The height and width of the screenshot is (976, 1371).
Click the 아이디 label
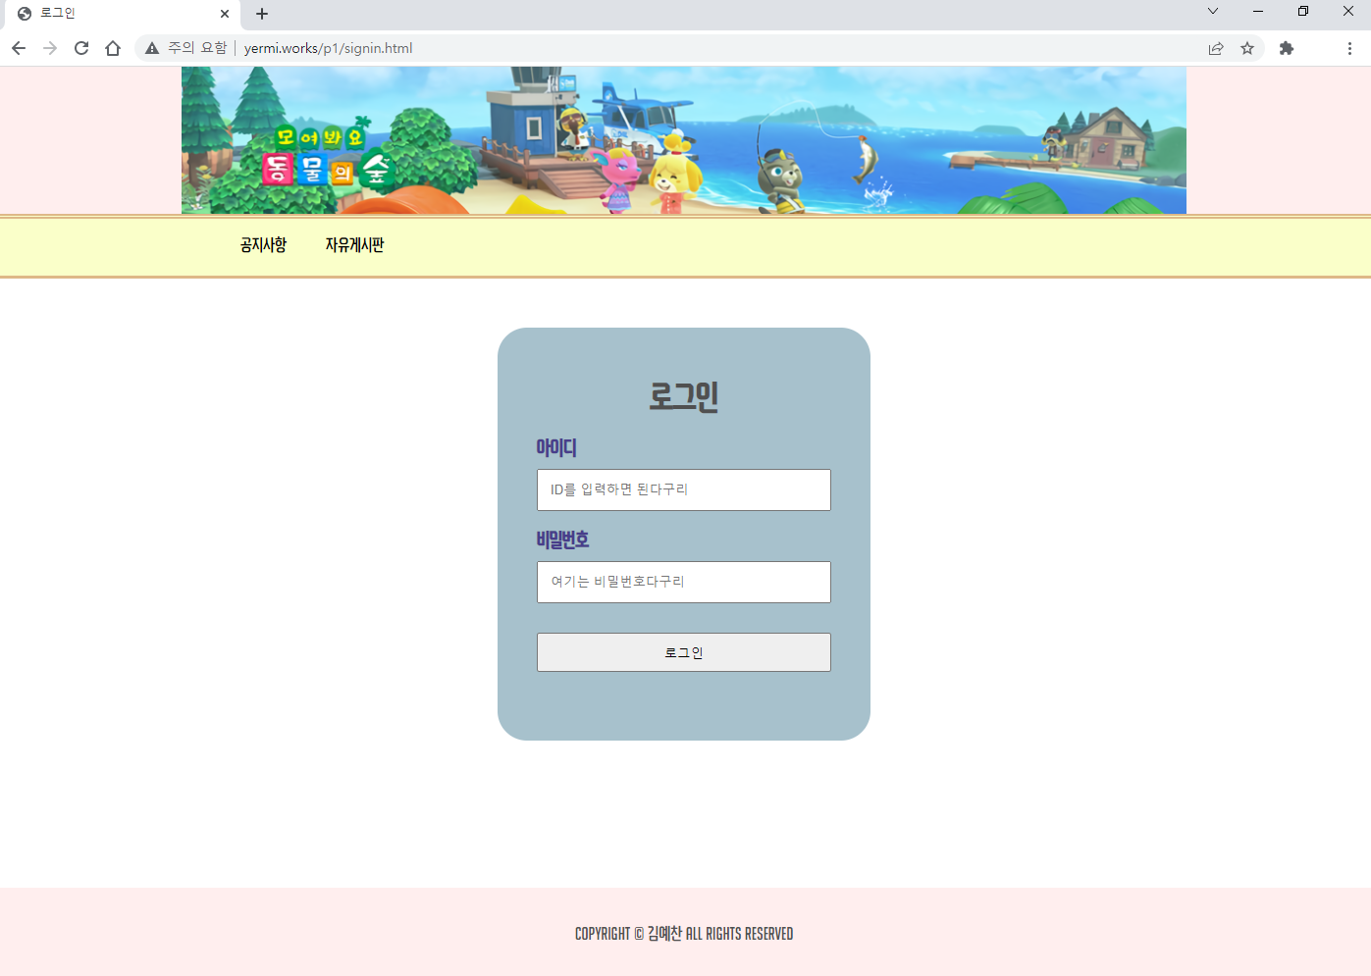click(x=556, y=447)
